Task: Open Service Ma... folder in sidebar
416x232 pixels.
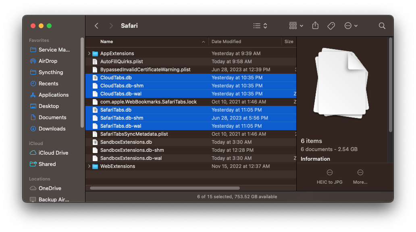Action: pos(54,50)
